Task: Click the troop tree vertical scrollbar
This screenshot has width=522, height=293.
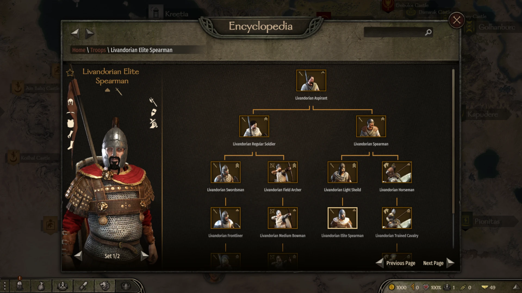Action: 453,141
